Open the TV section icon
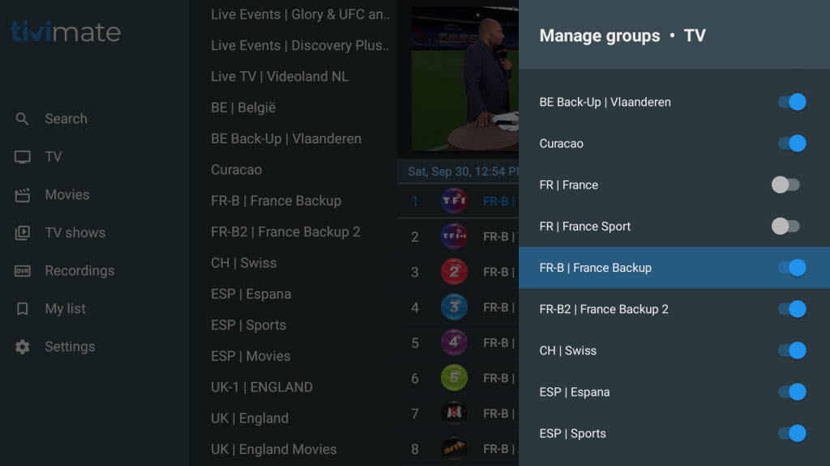The width and height of the screenshot is (830, 466). (x=23, y=157)
